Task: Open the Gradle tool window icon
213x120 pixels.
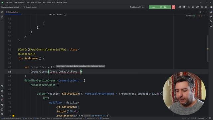Action: tap(211, 17)
